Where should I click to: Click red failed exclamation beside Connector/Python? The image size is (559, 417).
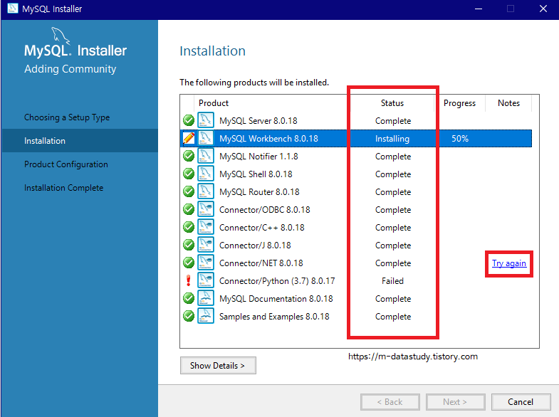click(x=189, y=280)
